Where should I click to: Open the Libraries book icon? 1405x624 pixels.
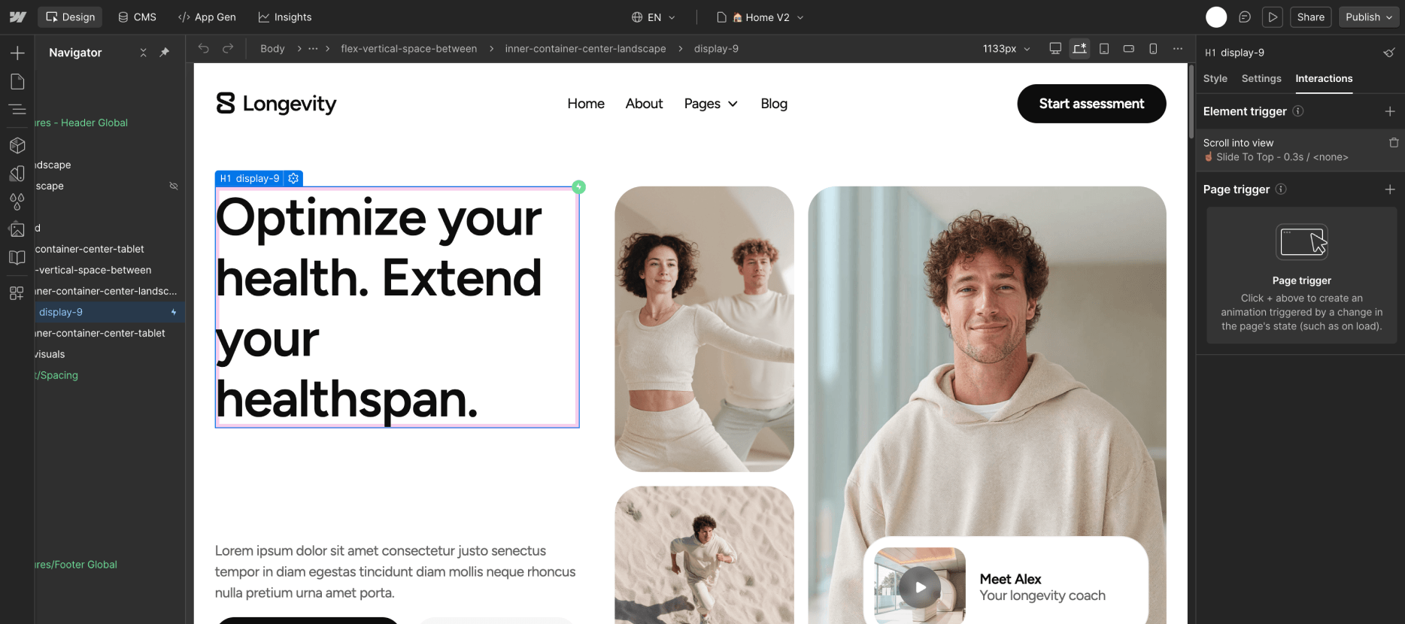(17, 258)
